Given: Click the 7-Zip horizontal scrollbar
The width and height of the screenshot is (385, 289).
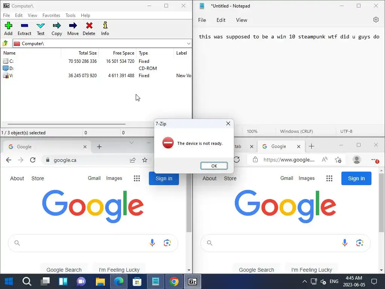Looking at the screenshot, I should 66,124.
